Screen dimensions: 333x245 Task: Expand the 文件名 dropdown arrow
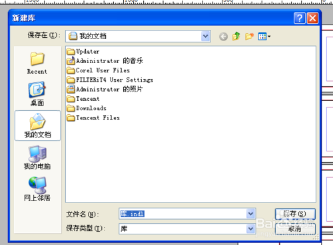pos(250,214)
